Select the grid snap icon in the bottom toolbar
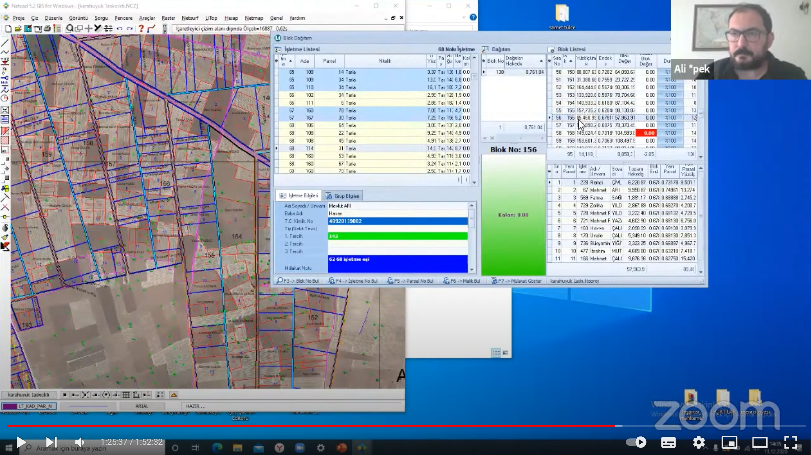Screen dimensions: 811x455 (x=126, y=395)
